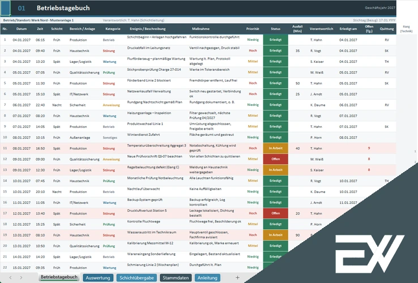The width and height of the screenshot is (418, 283).
Task: Go to next sheet with right arrow
Action: [x=21, y=278]
